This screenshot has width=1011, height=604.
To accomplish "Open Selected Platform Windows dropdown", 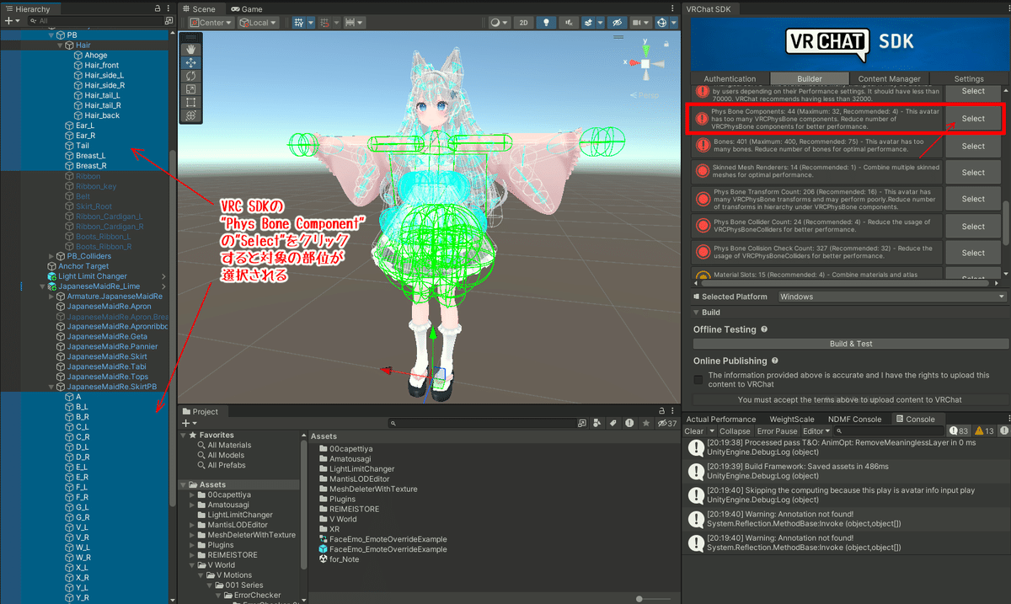I will click(892, 297).
